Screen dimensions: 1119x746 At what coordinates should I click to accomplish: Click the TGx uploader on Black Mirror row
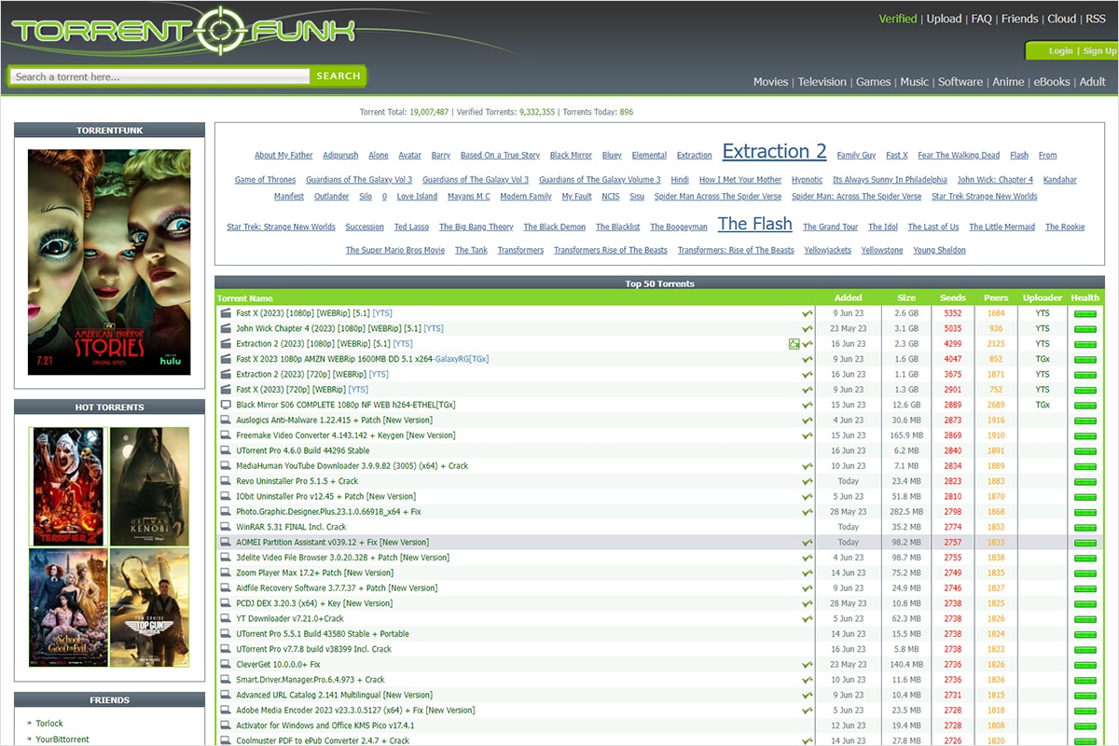click(1043, 405)
